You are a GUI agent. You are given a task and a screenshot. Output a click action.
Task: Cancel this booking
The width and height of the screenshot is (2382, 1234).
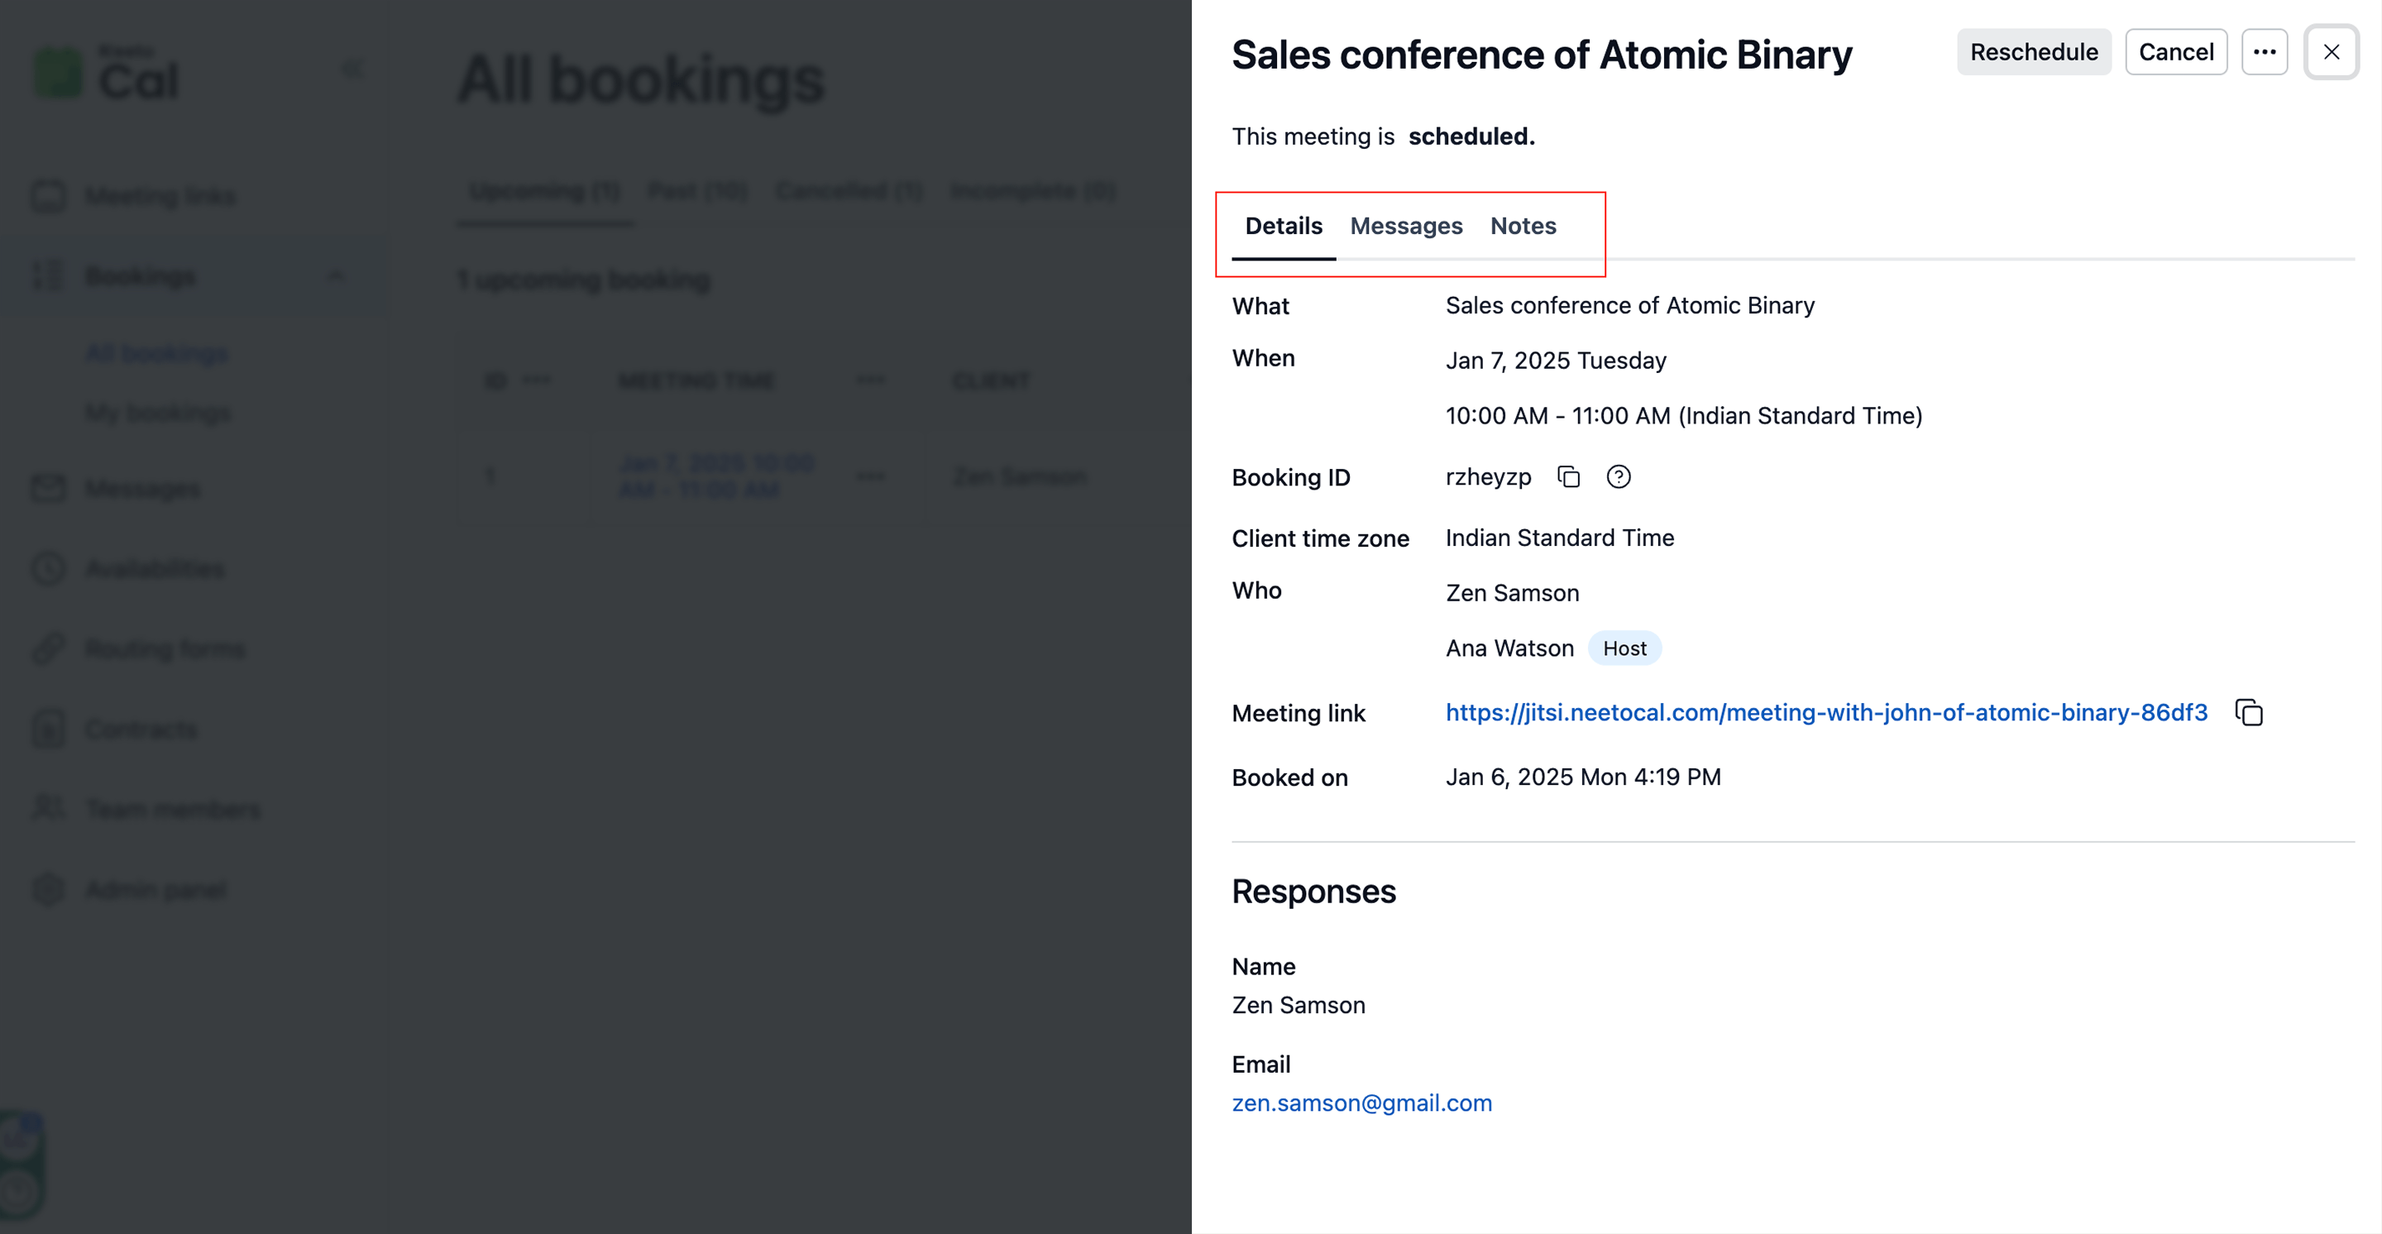click(2175, 53)
